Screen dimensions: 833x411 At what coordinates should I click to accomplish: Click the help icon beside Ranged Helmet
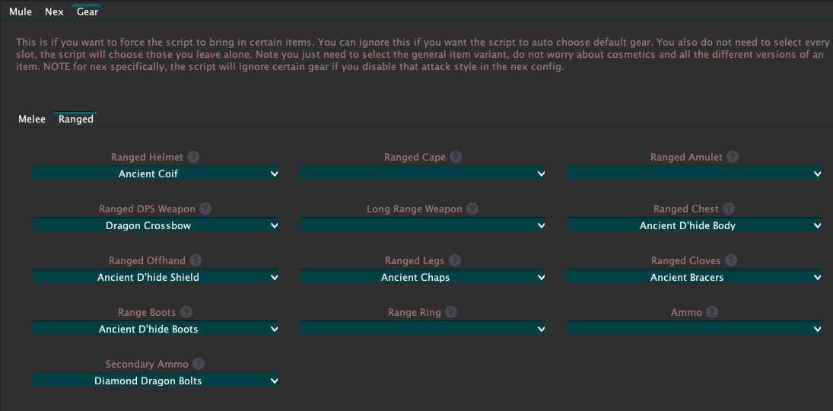pos(193,157)
